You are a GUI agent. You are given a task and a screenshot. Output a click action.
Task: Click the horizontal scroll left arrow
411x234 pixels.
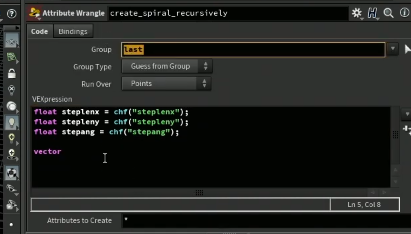[372, 192]
